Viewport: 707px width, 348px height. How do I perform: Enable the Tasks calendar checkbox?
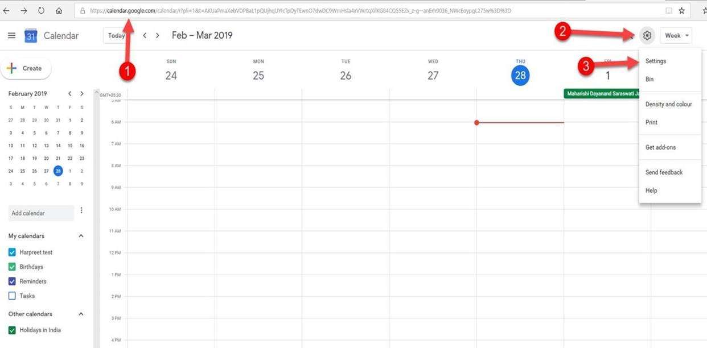[x=12, y=296]
